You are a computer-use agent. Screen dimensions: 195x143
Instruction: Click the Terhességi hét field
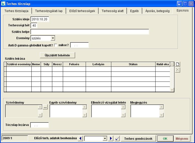(34, 25)
